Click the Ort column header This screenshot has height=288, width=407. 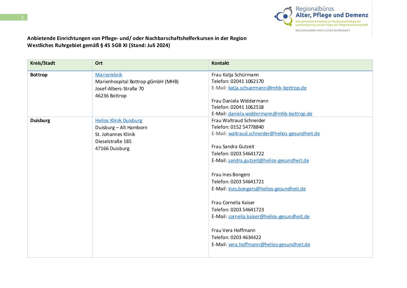pos(99,63)
